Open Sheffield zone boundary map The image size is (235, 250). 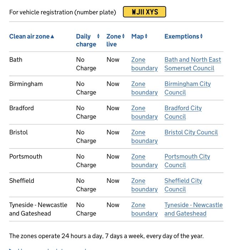(144, 185)
